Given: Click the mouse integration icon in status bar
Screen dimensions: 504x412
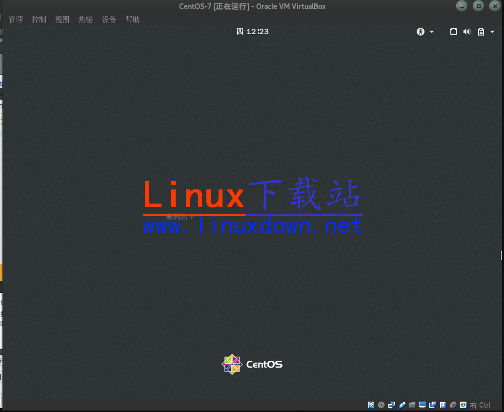Looking at the screenshot, I should (x=453, y=405).
